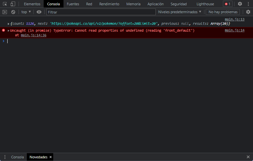Open the top JavaScript context dropdown
253x161 pixels.
tap(26, 12)
